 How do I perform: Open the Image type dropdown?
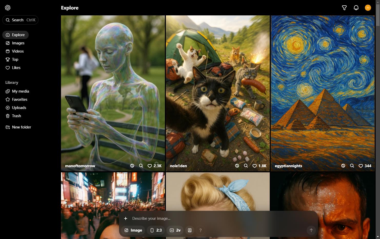click(x=133, y=230)
